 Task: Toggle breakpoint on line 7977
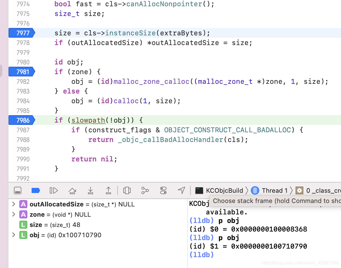[22, 33]
